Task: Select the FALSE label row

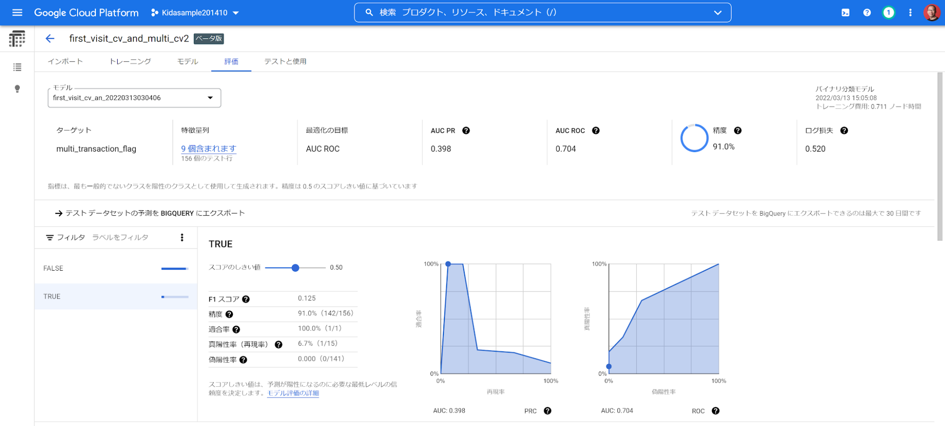Action: 116,268
